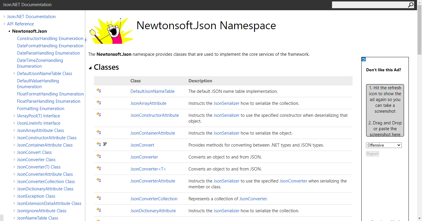Screen dimensions: 422x221
Task: Collapse the Newtonsoft.Json tree node
Action: click(x=9, y=31)
